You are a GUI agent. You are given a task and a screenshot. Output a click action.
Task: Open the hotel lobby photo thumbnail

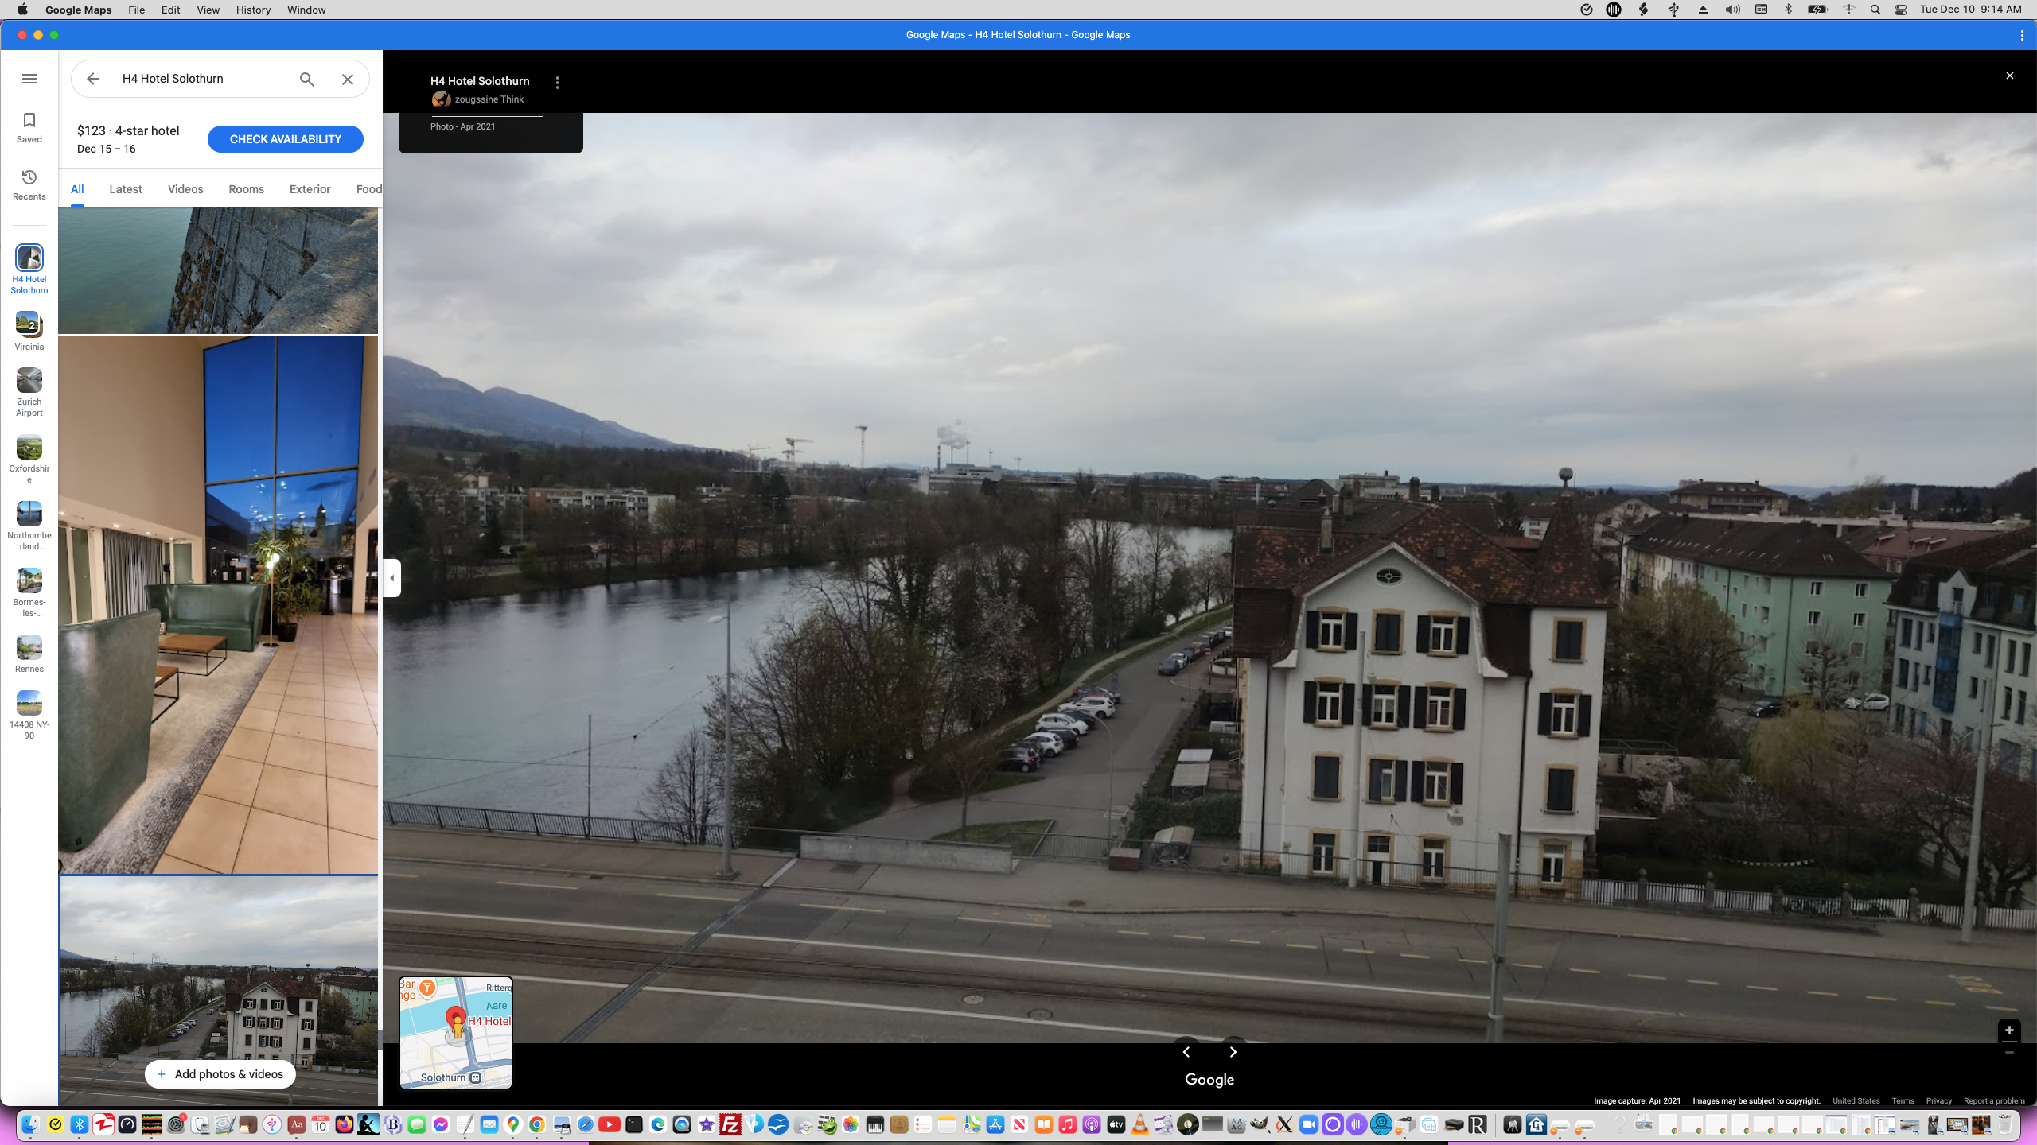click(x=218, y=604)
